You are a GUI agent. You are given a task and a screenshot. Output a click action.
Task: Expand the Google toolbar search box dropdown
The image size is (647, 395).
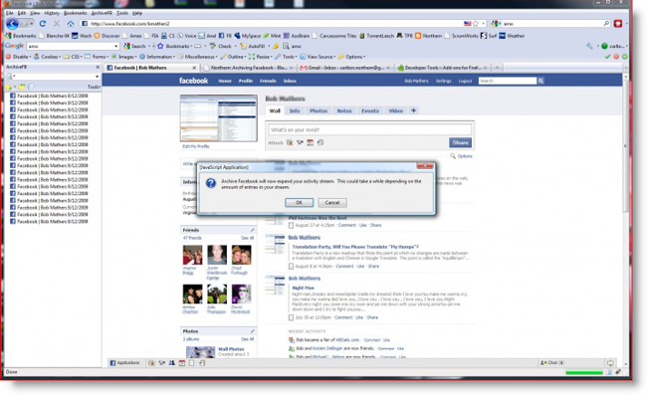115,46
